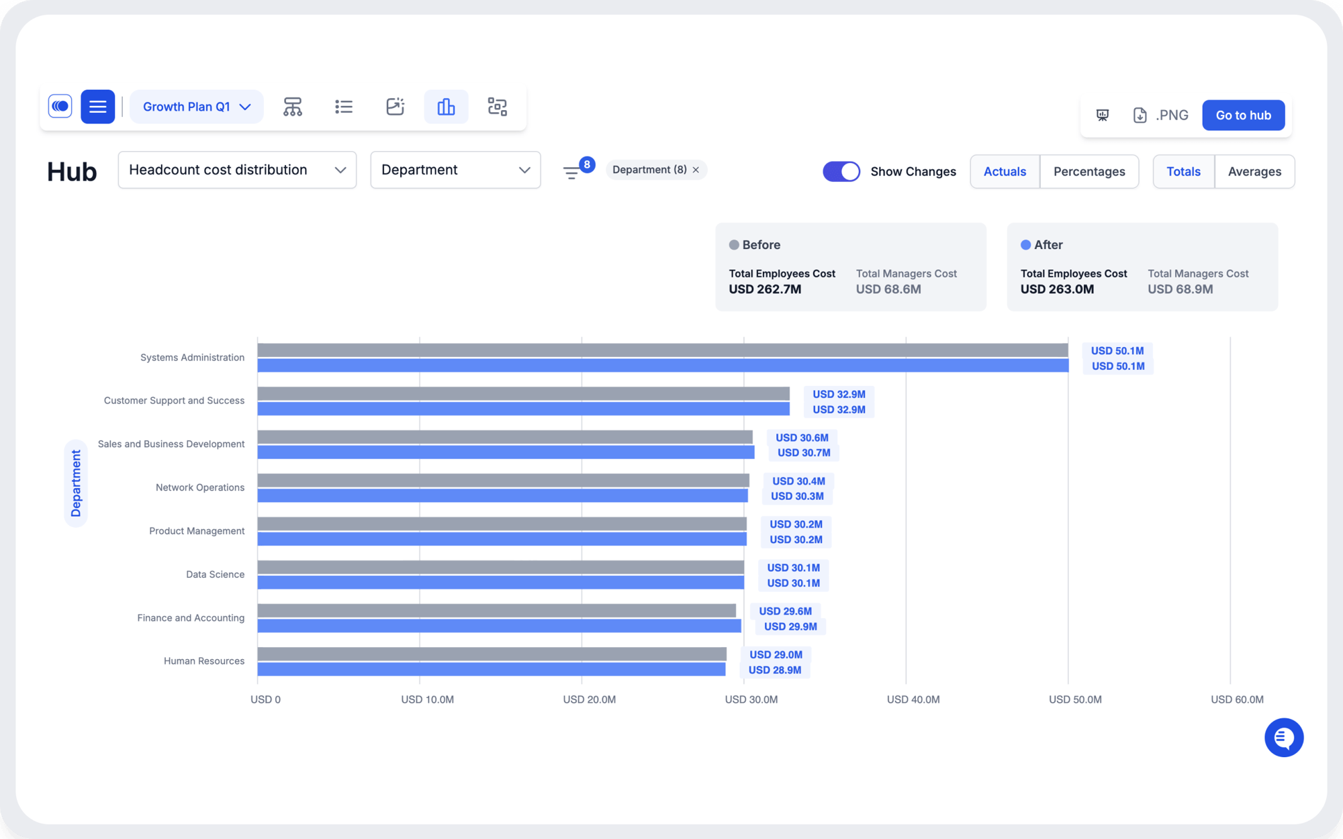Click the USD 68.9M managers cost
1343x839 pixels.
1180,289
